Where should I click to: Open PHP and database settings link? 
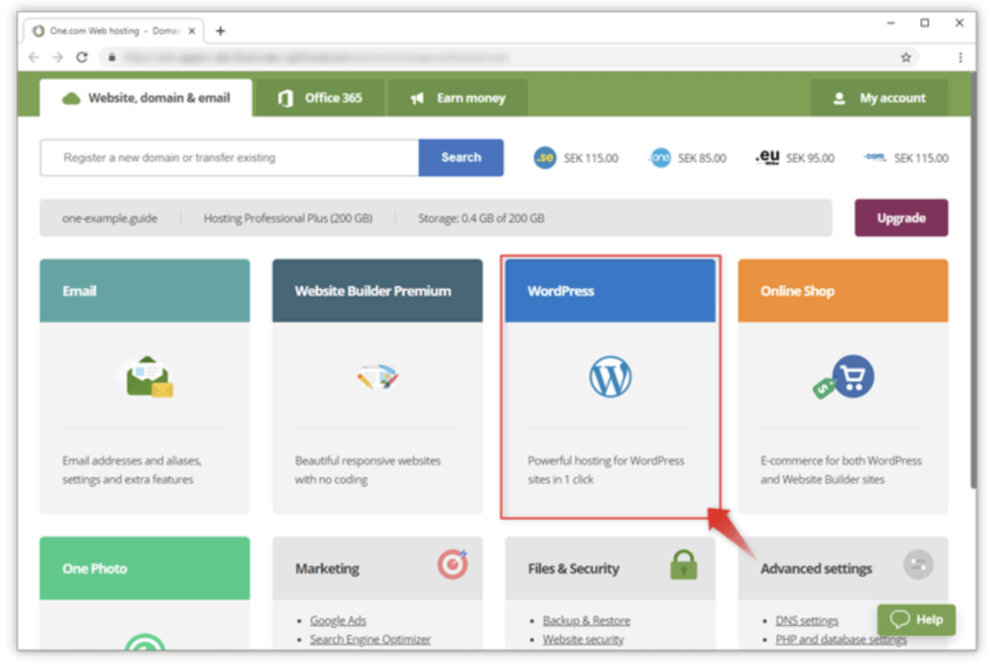click(841, 639)
